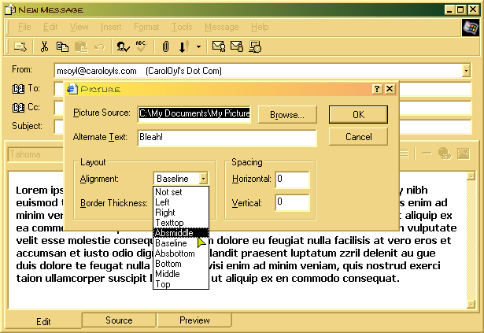Select Not set in Alignment list
This screenshot has width=484, height=333.
click(x=181, y=192)
